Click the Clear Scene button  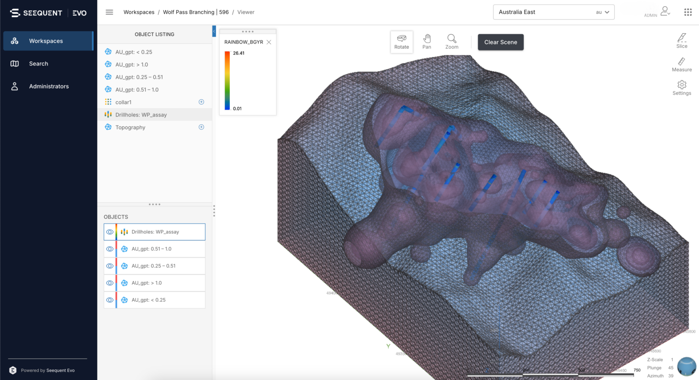coord(500,42)
